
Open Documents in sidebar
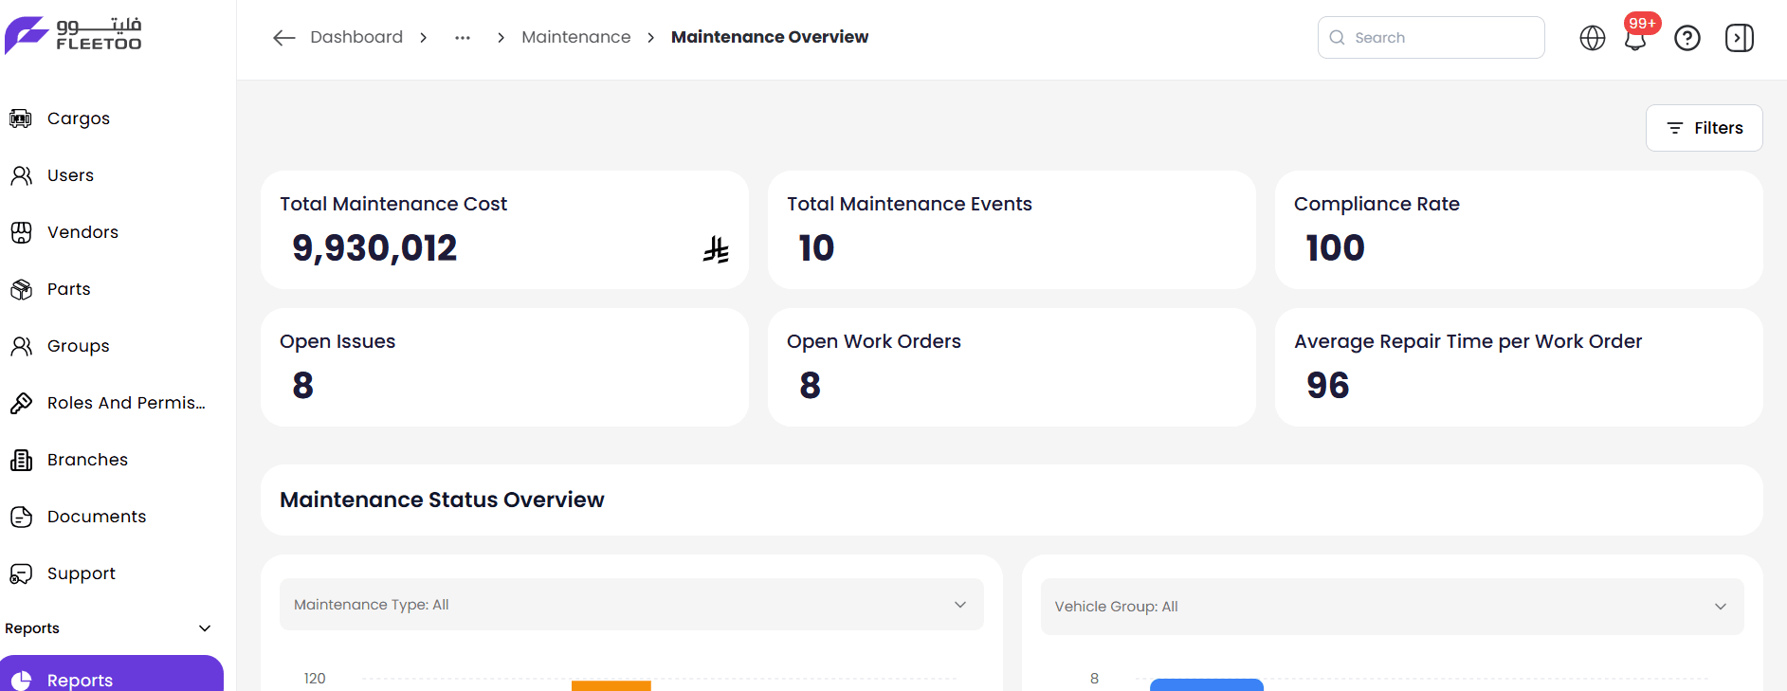tap(96, 517)
